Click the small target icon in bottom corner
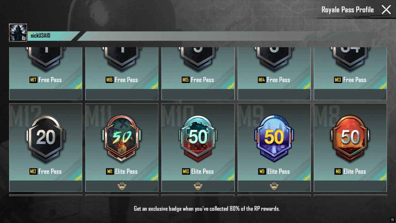 [392, 219]
